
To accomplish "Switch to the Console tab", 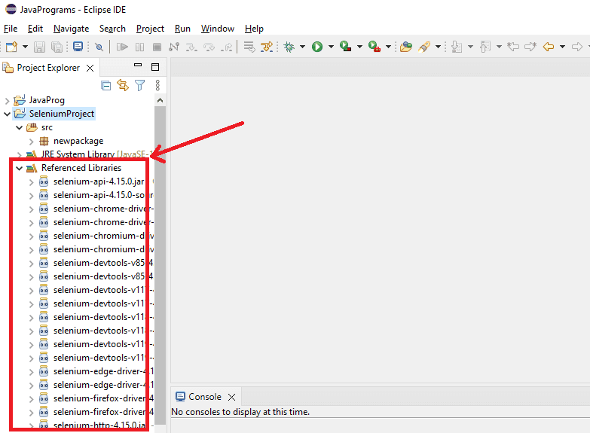I will tap(204, 397).
